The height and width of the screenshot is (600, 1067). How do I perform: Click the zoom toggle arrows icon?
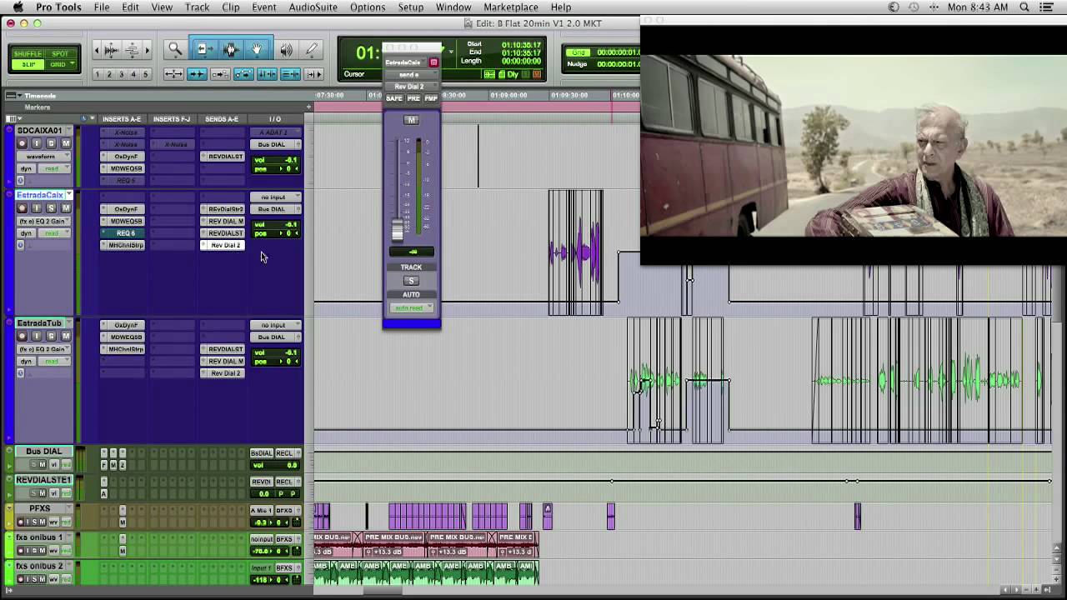(173, 74)
